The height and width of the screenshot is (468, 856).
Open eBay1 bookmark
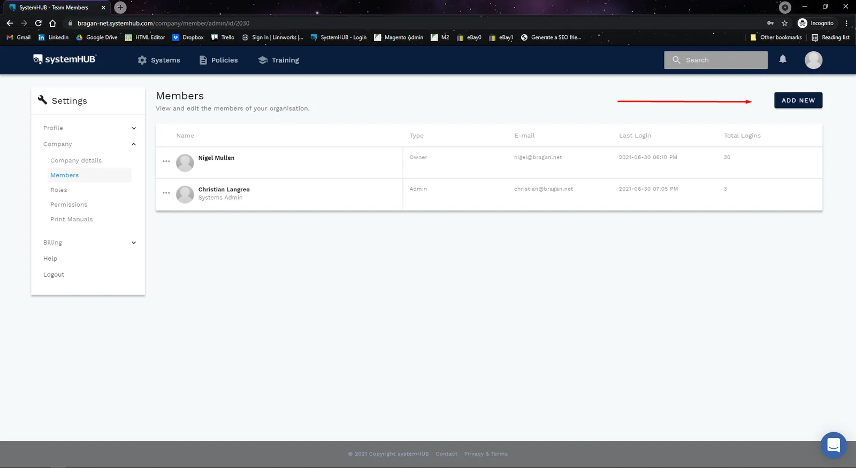501,37
